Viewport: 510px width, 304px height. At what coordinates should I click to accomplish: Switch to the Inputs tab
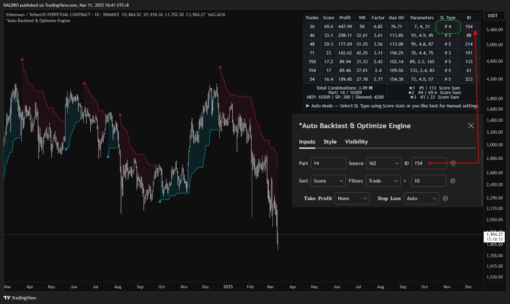pos(307,142)
